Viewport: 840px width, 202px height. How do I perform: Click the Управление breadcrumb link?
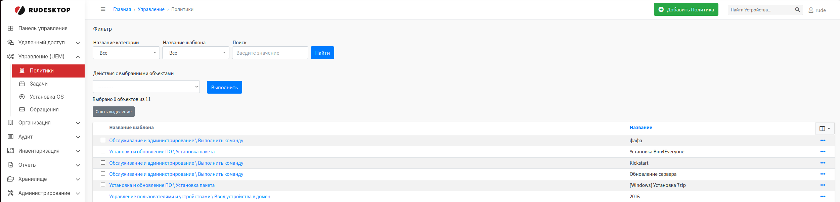click(151, 9)
